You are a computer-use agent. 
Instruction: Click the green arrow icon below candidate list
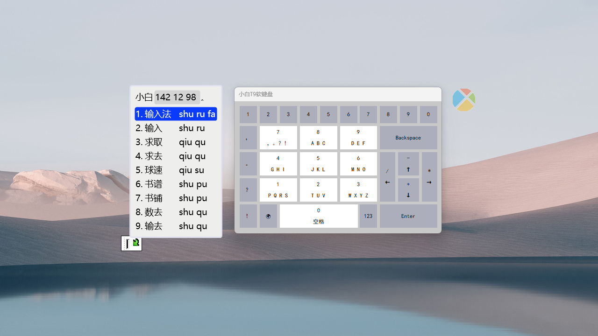(x=136, y=243)
